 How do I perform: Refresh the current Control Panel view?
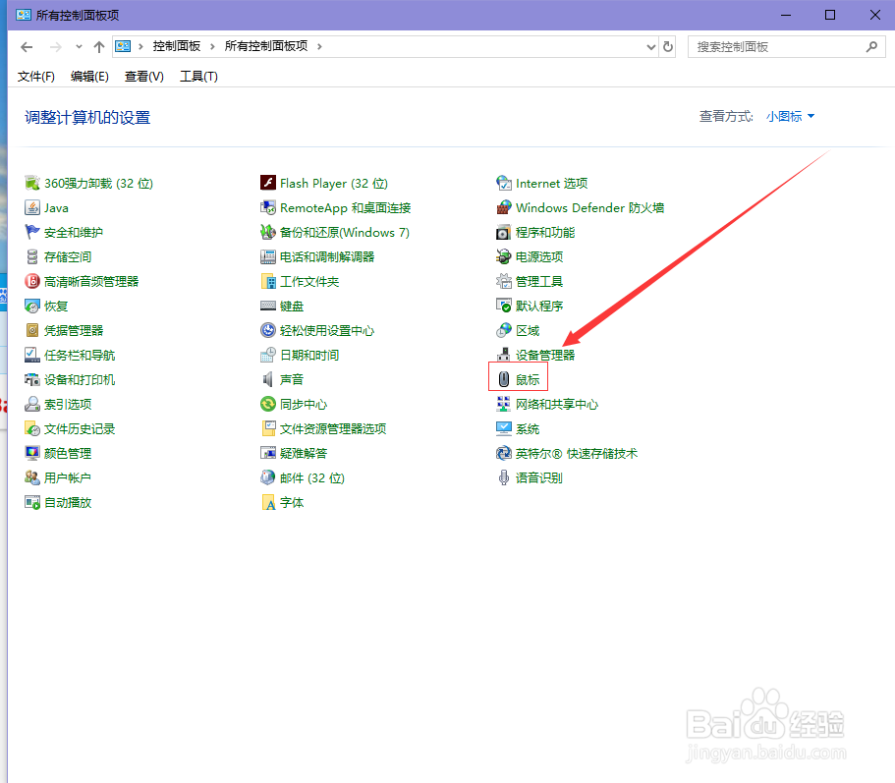pyautogui.click(x=668, y=45)
